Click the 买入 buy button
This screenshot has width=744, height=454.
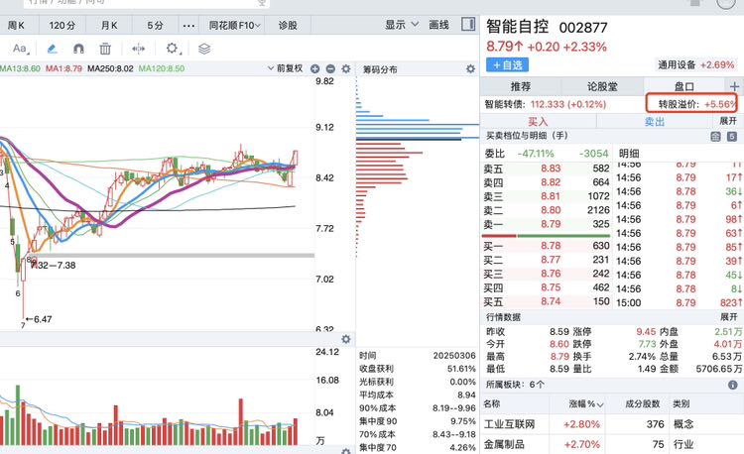tap(538, 122)
